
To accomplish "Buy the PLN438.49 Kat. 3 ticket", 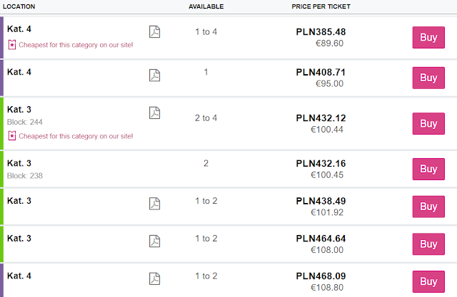I will (428, 207).
